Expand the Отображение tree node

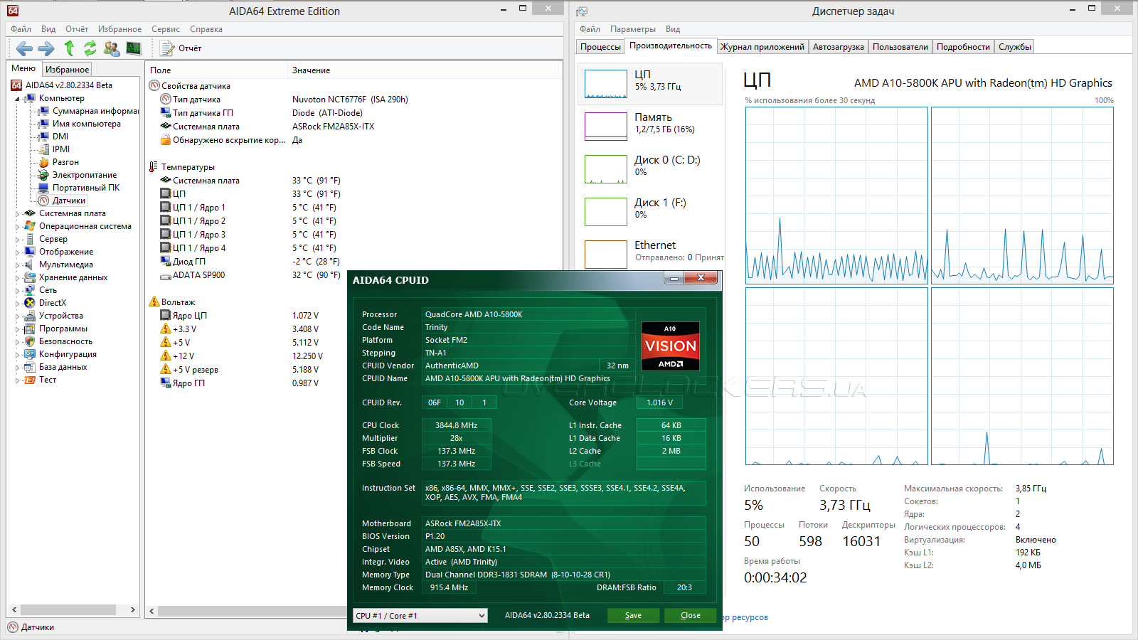click(17, 252)
